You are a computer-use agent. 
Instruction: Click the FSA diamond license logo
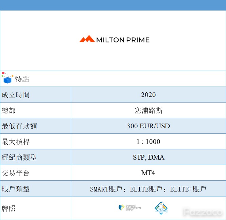click(x=161, y=208)
